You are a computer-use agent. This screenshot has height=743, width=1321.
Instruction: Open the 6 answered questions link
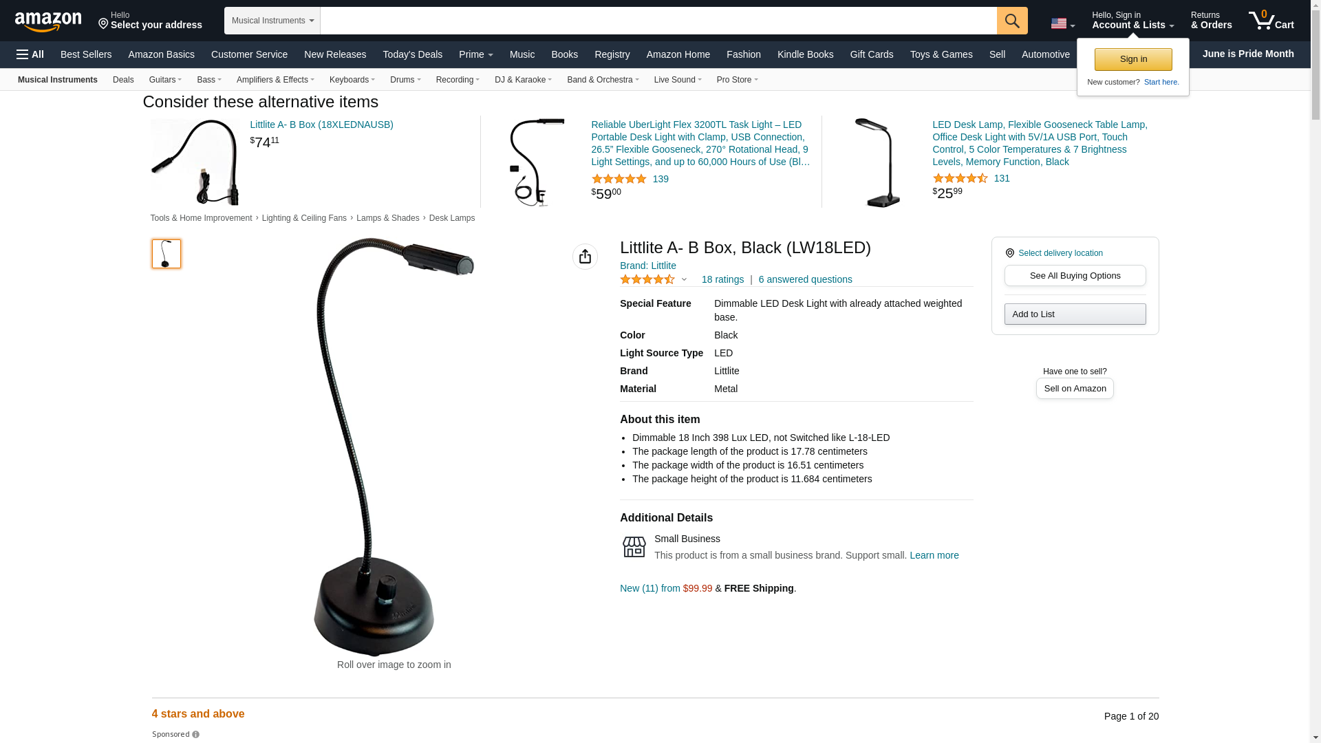(x=806, y=279)
